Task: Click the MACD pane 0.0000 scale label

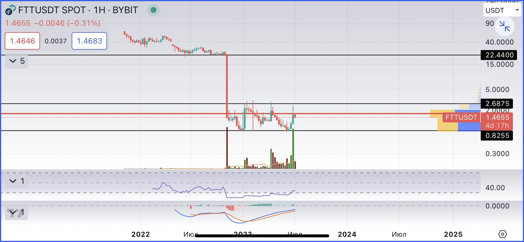Action: click(497, 206)
